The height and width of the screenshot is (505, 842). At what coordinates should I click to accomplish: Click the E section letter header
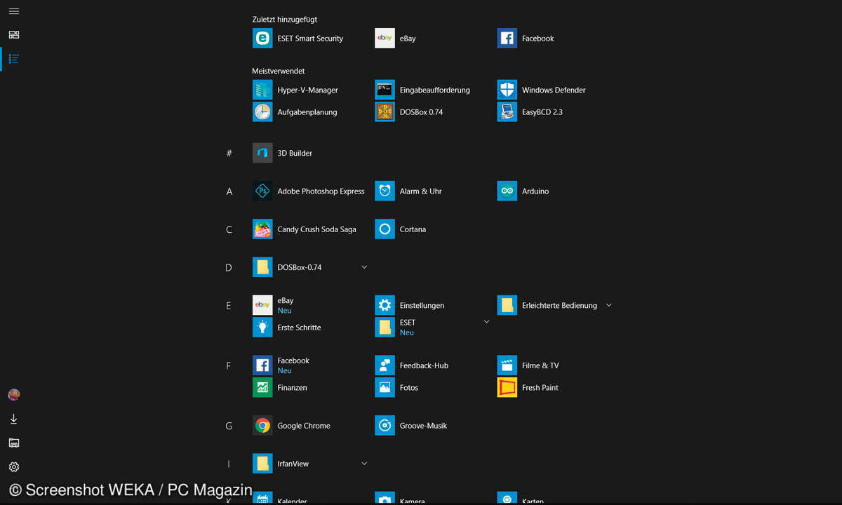pos(229,306)
